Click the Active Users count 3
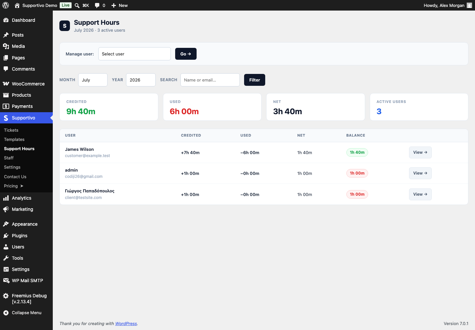This screenshot has height=330, width=475. (x=379, y=112)
